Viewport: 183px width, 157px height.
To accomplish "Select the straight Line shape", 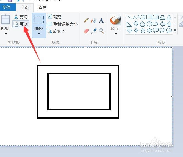I will [x=129, y=17].
